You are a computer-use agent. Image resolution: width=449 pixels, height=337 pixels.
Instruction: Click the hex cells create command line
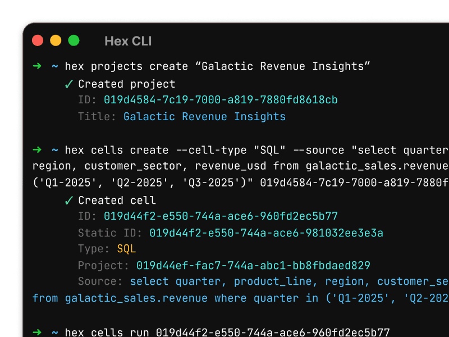pos(257,150)
